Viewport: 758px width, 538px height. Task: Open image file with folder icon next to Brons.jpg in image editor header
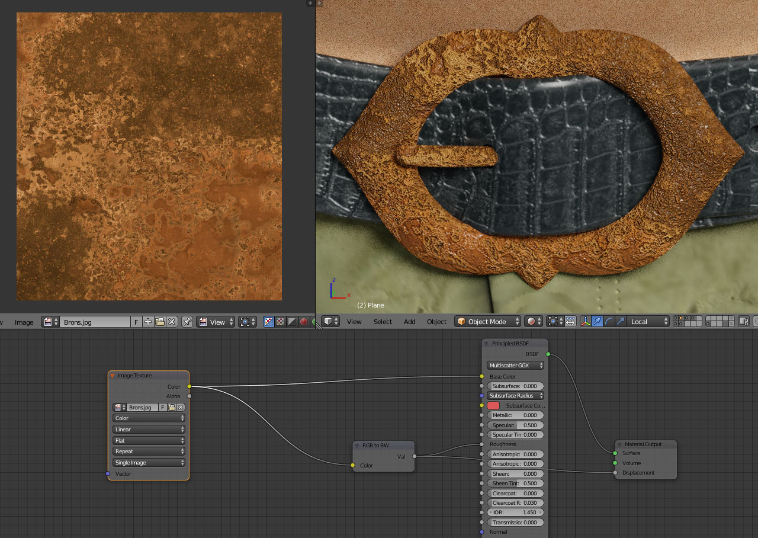(160, 322)
